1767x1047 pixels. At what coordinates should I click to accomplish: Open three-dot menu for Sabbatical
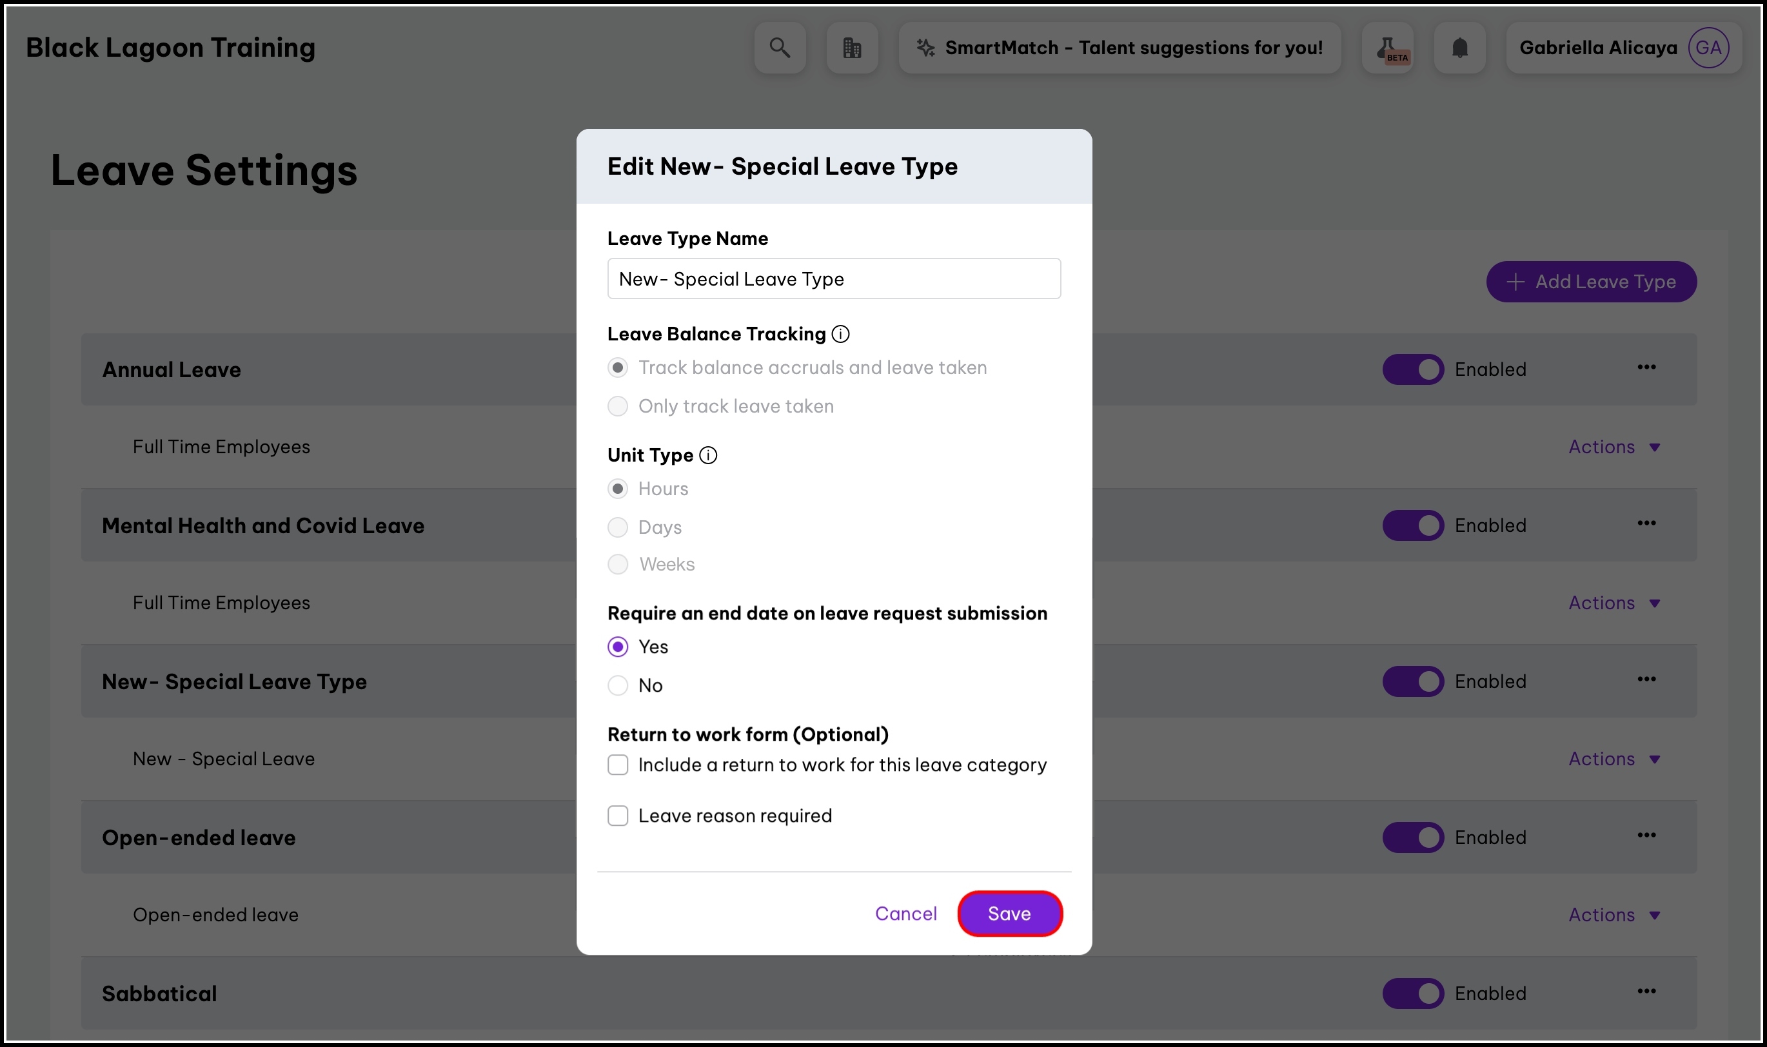pyautogui.click(x=1646, y=992)
